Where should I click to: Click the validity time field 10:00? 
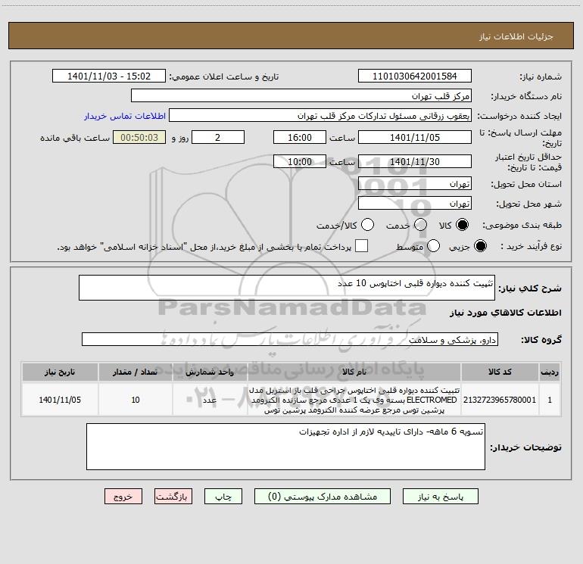pyautogui.click(x=300, y=162)
